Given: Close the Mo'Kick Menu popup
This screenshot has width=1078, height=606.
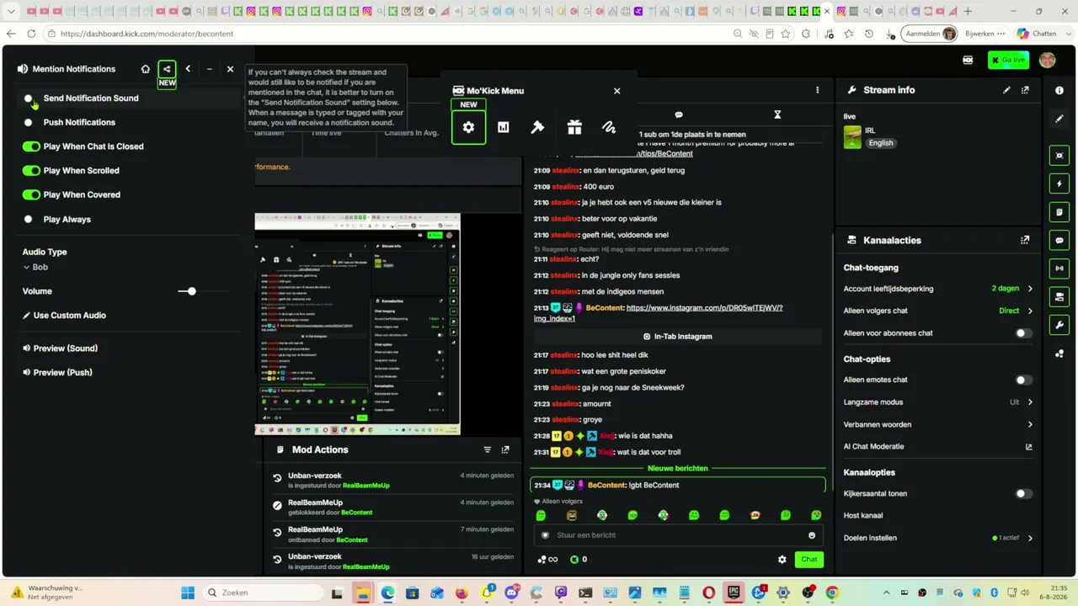Looking at the screenshot, I should [x=616, y=91].
